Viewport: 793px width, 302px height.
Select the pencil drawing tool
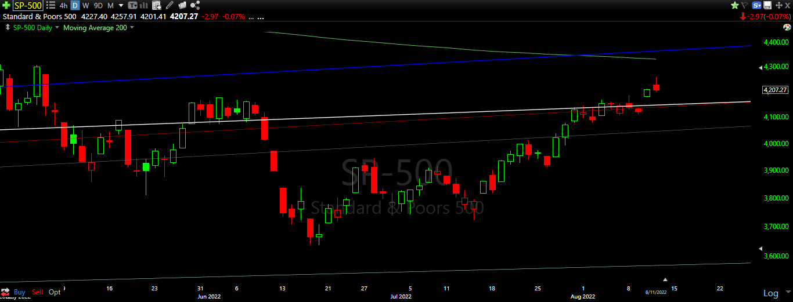point(169,5)
